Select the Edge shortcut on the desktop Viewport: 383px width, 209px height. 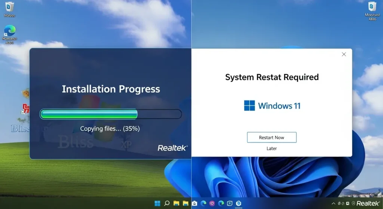coord(9,34)
